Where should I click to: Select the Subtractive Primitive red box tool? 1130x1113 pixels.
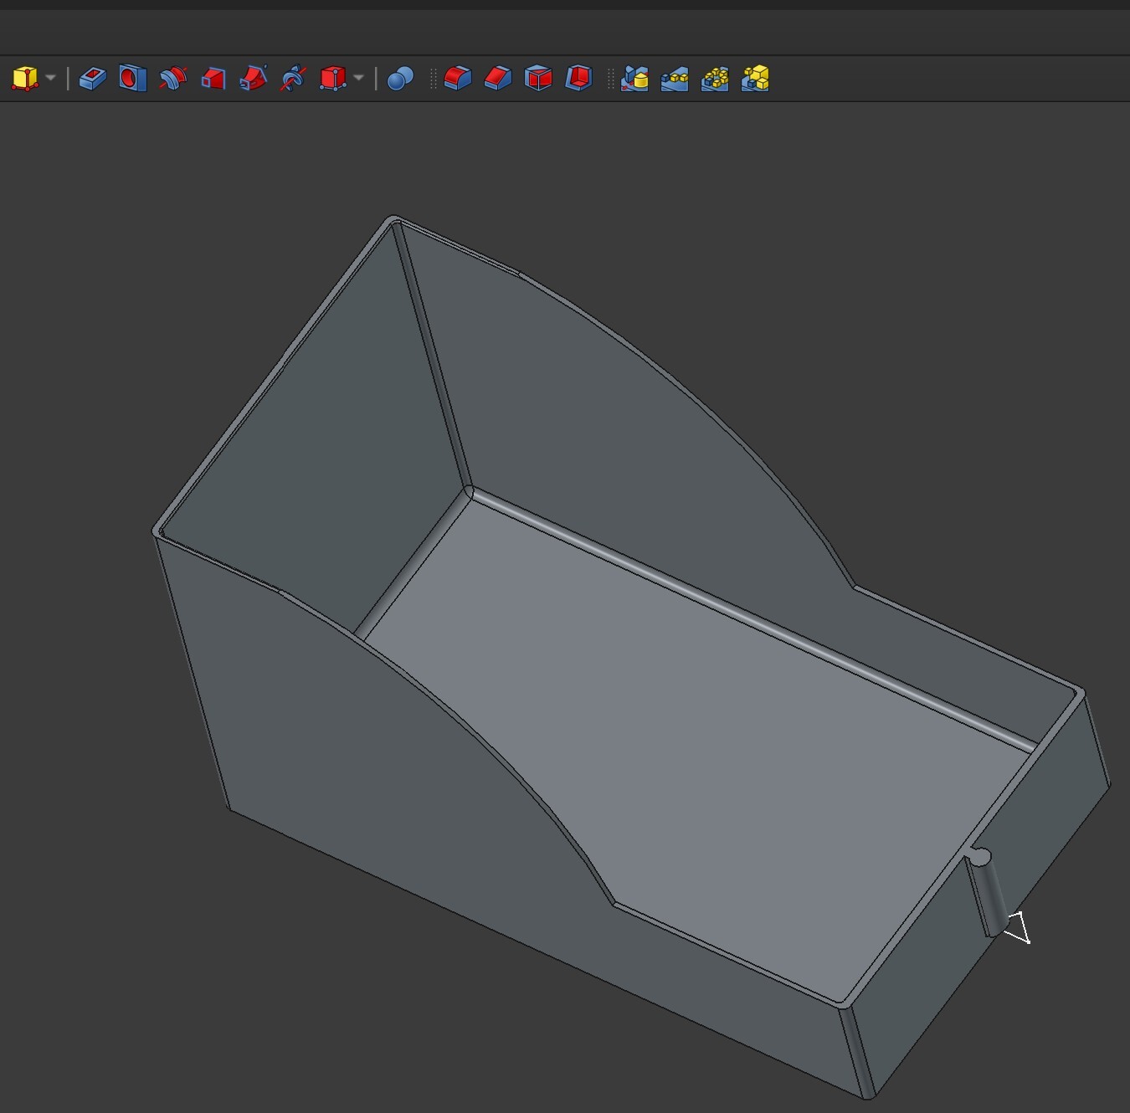point(333,79)
